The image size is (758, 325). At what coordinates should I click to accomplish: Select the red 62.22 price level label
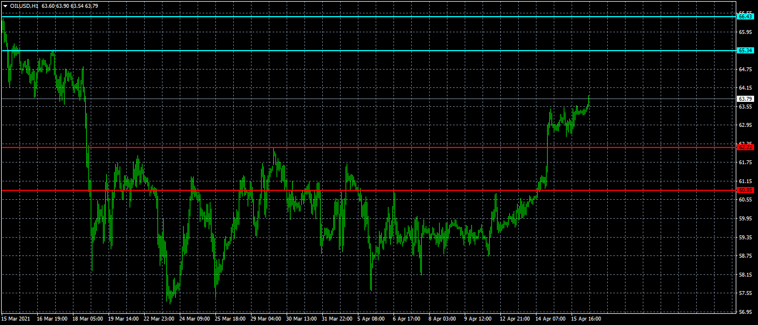745,147
